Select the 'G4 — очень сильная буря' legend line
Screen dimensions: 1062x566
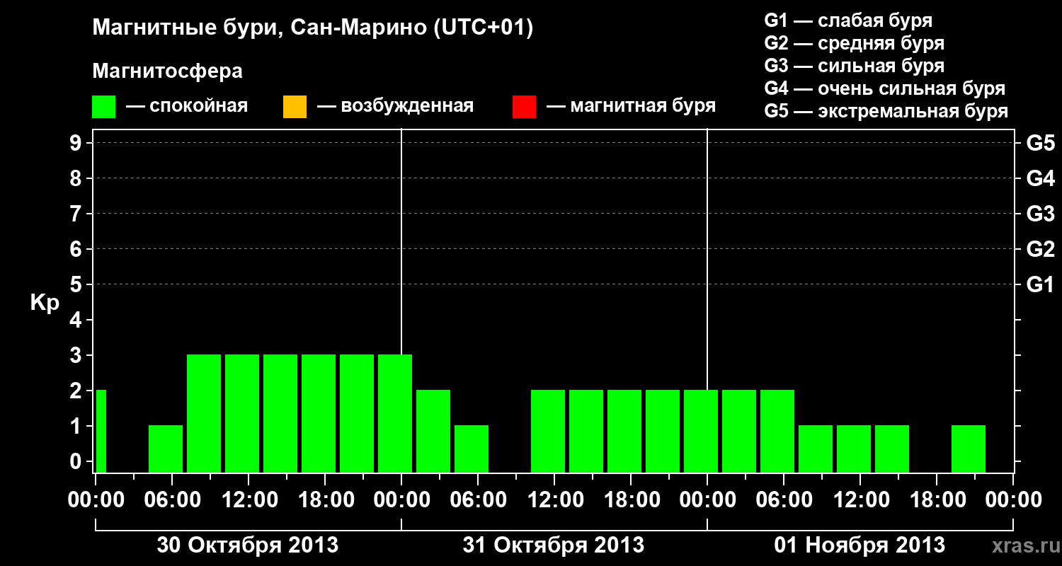885,88
